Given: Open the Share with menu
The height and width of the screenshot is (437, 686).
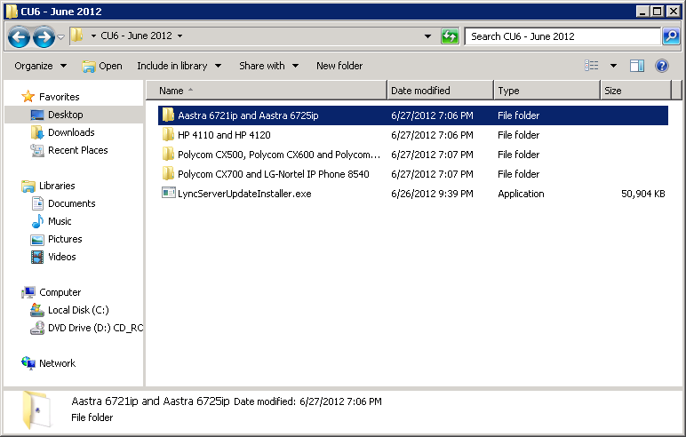Looking at the screenshot, I should click(x=268, y=66).
